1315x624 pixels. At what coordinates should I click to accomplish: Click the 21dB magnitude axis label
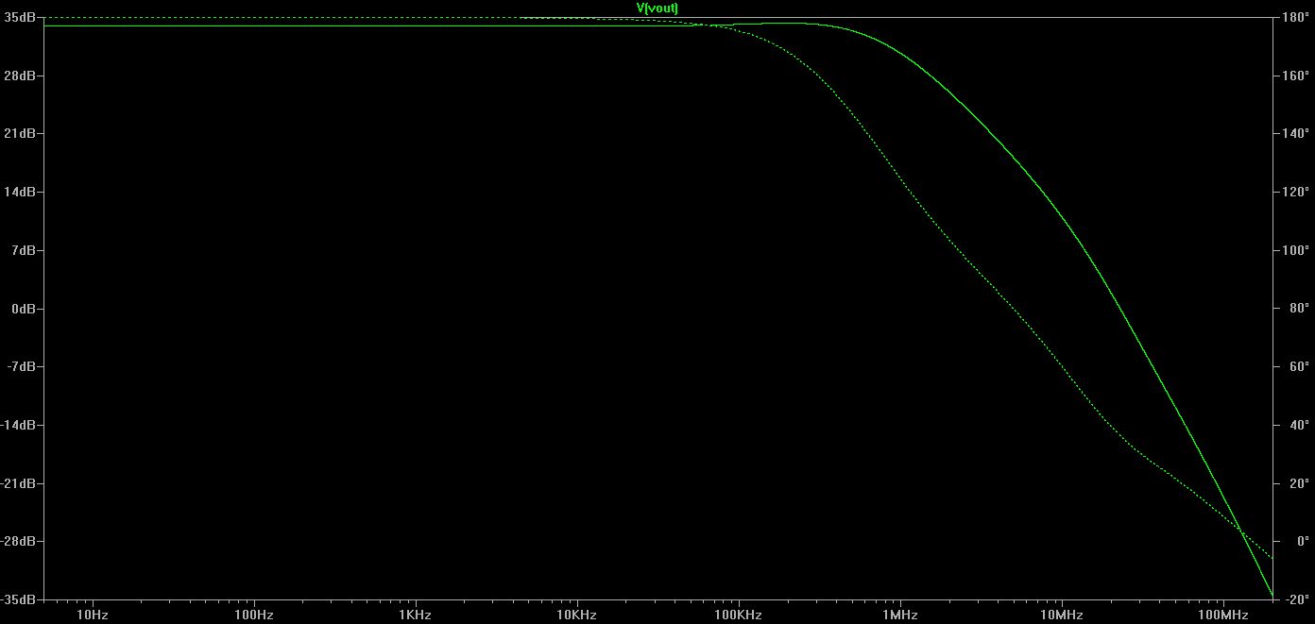point(19,134)
